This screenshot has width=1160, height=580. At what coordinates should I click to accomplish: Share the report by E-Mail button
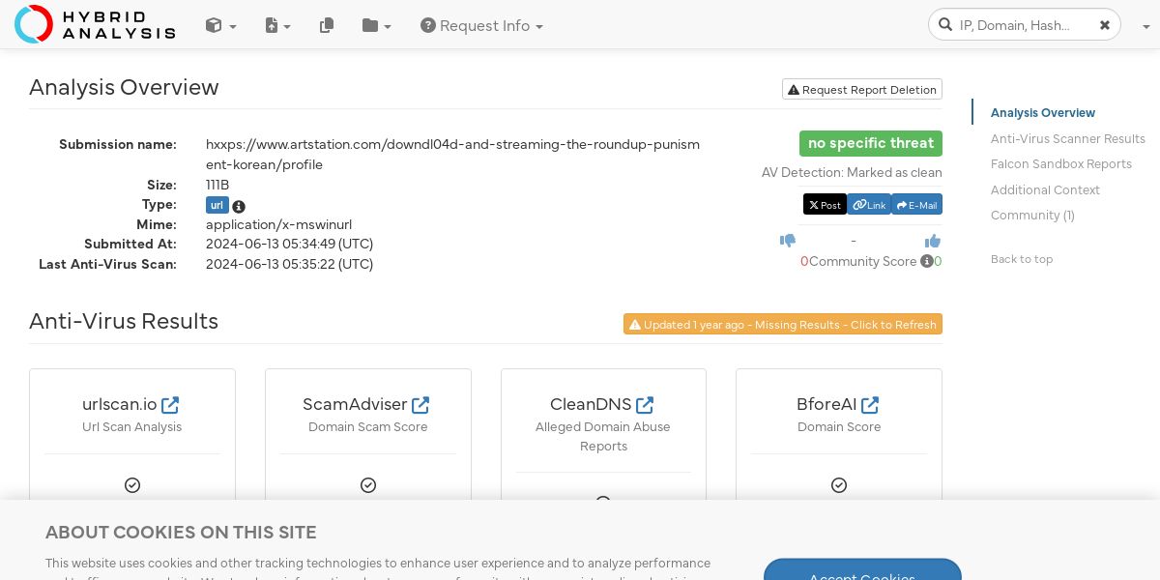coord(916,205)
